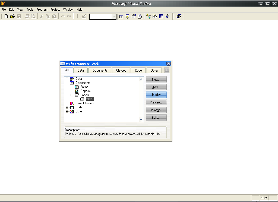Open the Object Browser toolbar icon
The height and width of the screenshot is (202, 278).
click(154, 17)
